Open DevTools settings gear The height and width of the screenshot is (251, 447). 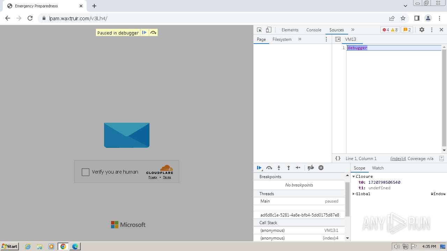click(x=422, y=30)
